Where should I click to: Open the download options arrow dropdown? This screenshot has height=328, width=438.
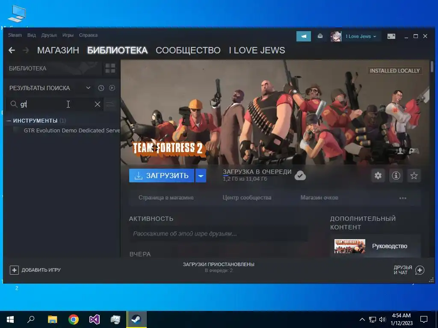pyautogui.click(x=201, y=176)
